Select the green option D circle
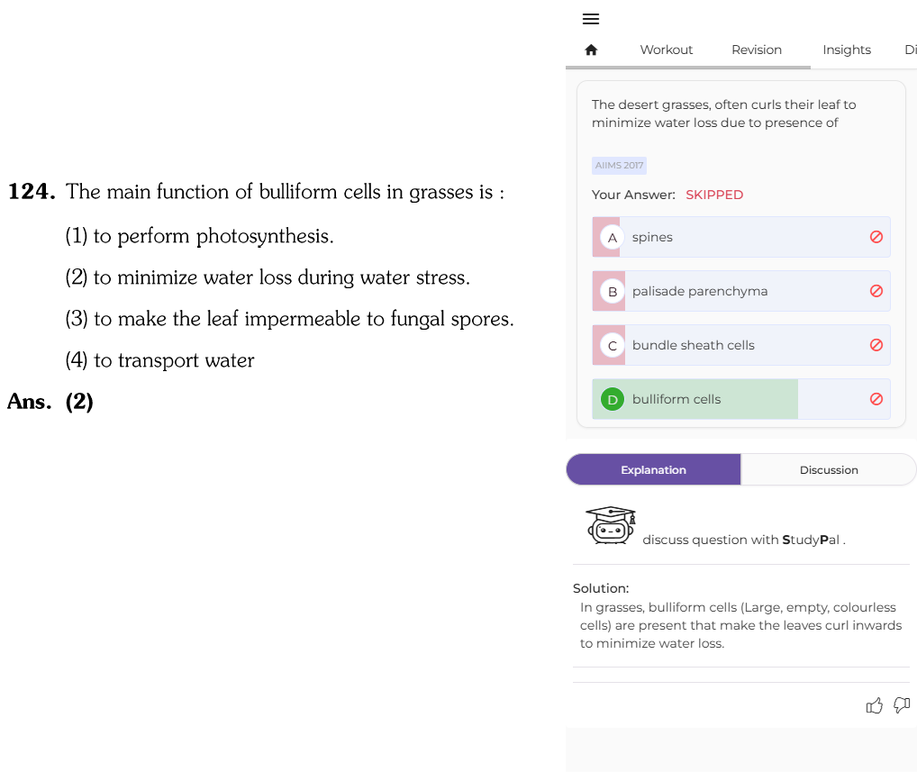This screenshot has height=772, width=917. point(613,399)
